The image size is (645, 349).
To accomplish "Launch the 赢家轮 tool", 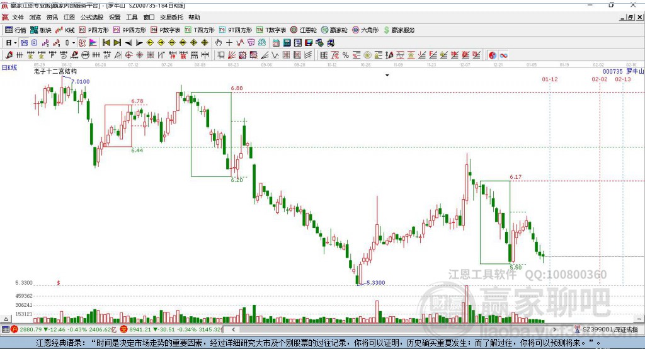I will pyautogui.click(x=334, y=30).
